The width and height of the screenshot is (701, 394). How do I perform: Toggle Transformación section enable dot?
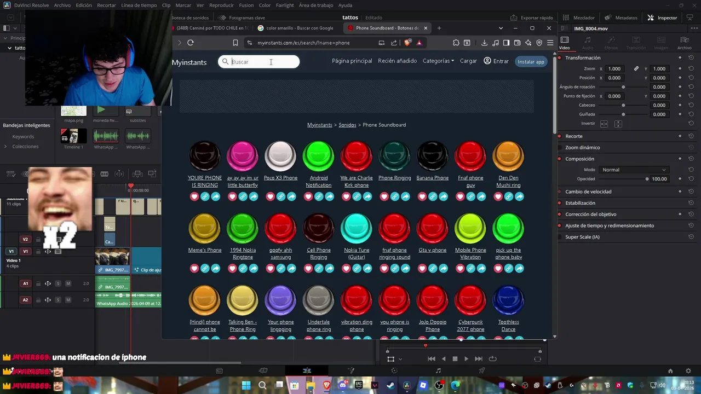(x=560, y=58)
